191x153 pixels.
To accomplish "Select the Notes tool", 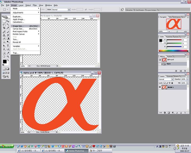I will tap(4, 53).
